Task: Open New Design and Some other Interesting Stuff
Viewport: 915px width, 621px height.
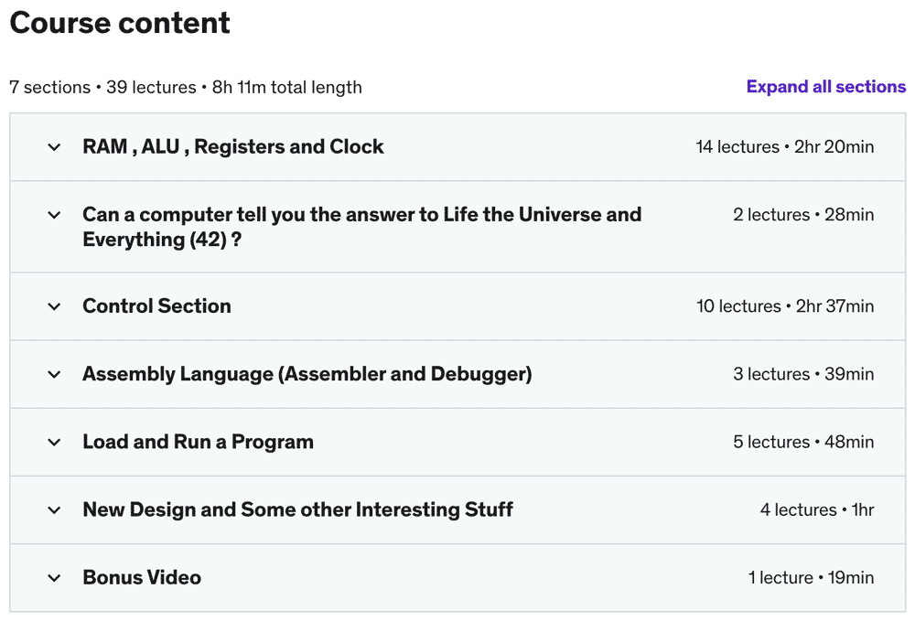Action: [x=297, y=509]
